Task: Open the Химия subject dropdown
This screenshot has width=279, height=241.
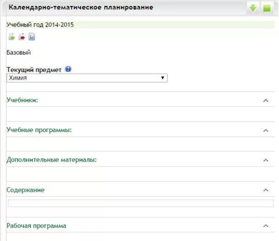Action: [x=87, y=78]
